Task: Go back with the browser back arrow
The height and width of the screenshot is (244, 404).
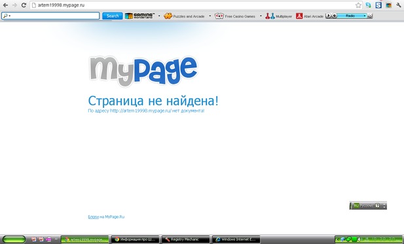Action: click(5, 5)
